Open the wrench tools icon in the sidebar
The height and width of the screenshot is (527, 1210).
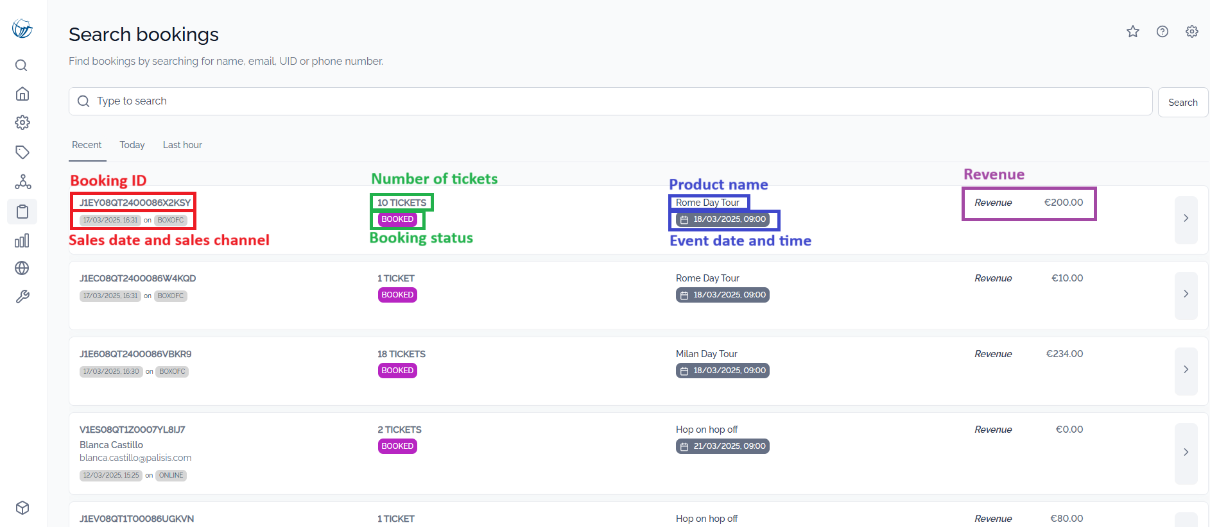(22, 297)
